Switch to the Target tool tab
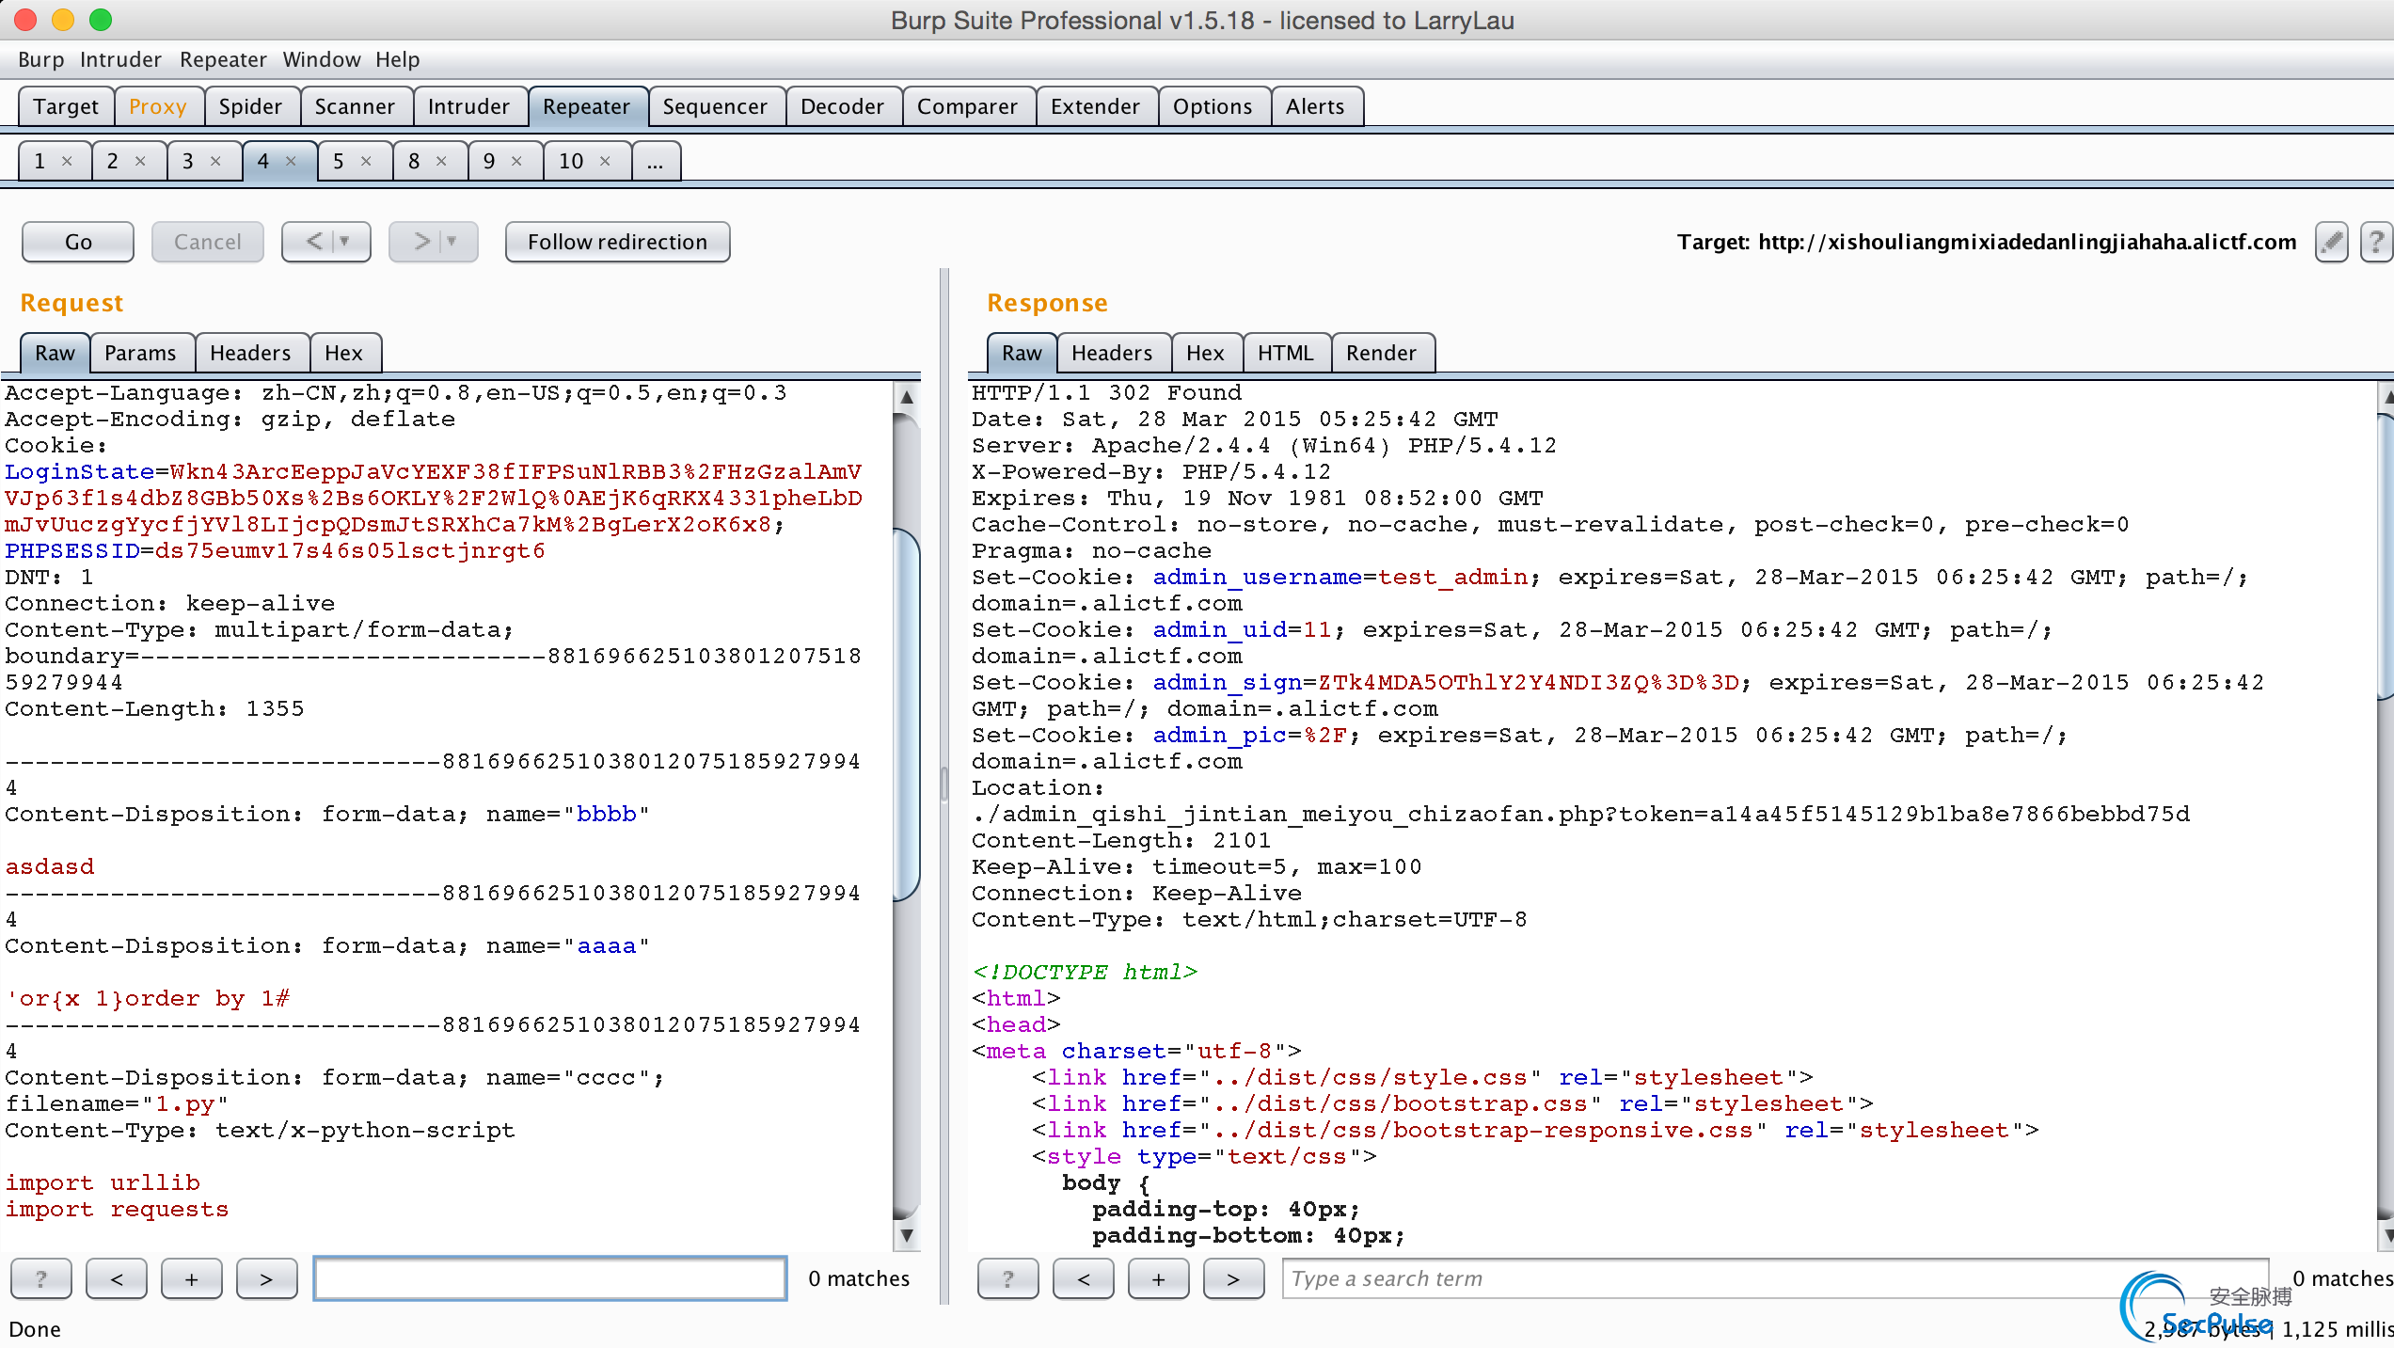The image size is (2394, 1348). click(66, 106)
